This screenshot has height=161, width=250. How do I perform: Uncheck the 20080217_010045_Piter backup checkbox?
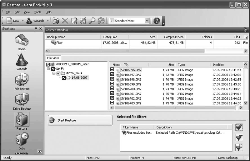(x=48, y=64)
